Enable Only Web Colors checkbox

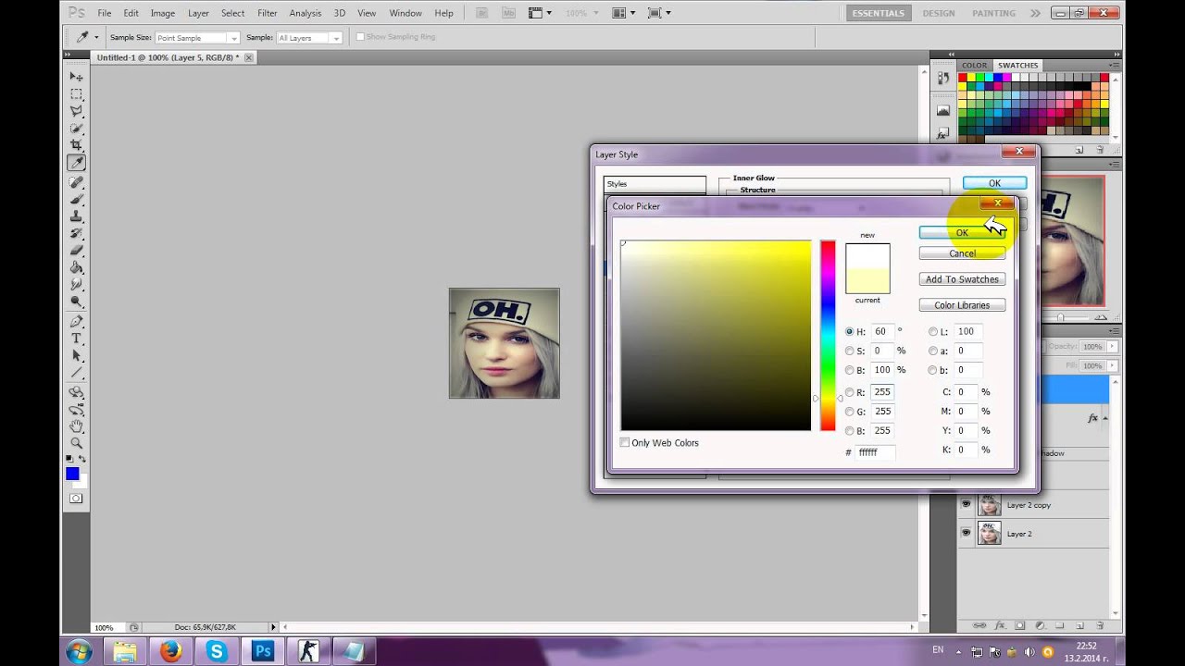pyautogui.click(x=625, y=443)
